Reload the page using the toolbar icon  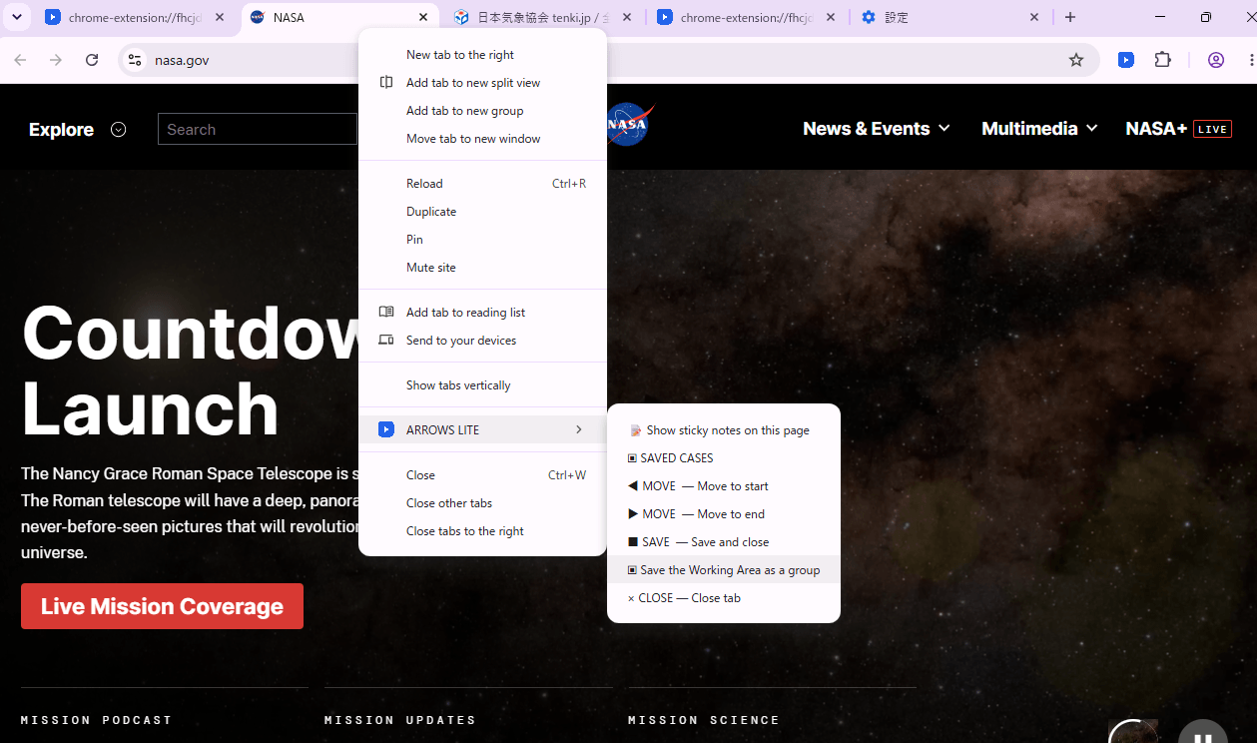(92, 60)
